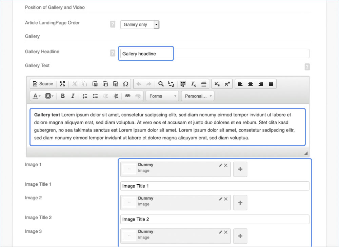
Task: Click the Remove Format icon
Action: (x=193, y=84)
